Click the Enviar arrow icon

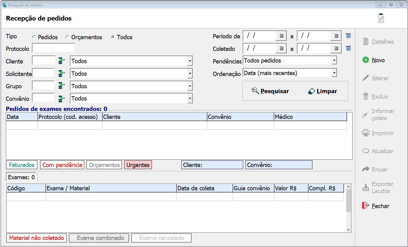[366, 169]
